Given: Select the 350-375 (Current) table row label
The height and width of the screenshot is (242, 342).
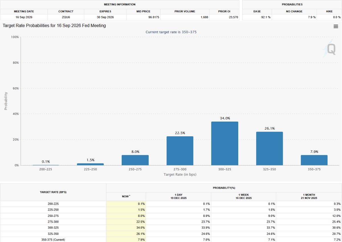Looking at the screenshot, I should click(x=53, y=240).
